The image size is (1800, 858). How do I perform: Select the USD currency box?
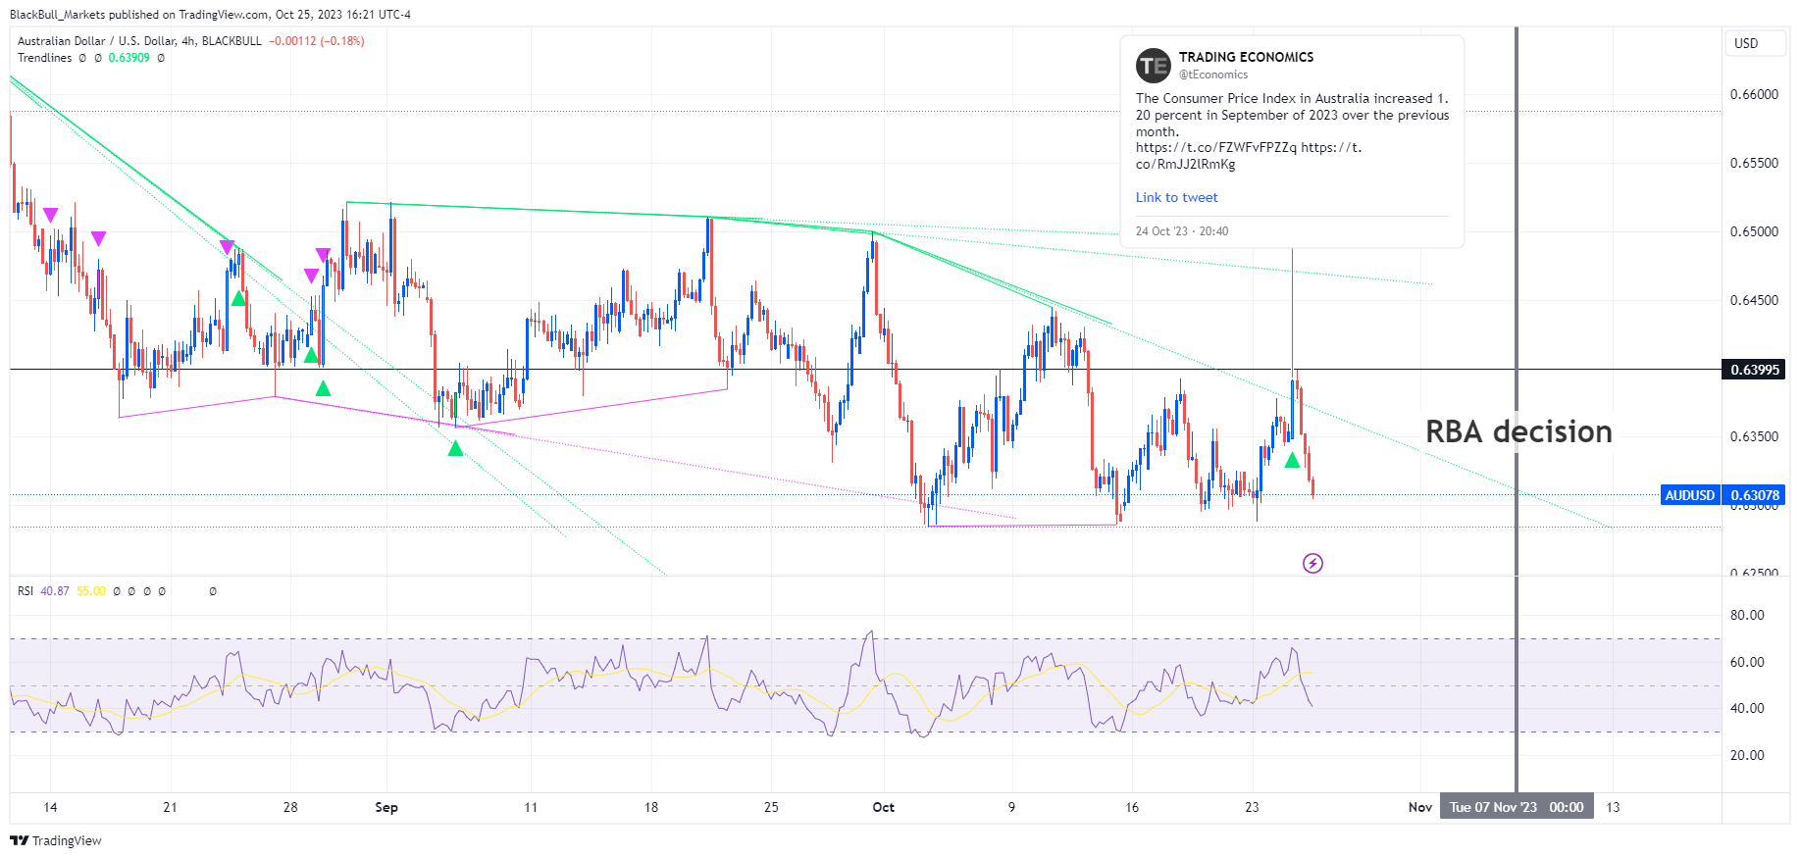[1755, 43]
